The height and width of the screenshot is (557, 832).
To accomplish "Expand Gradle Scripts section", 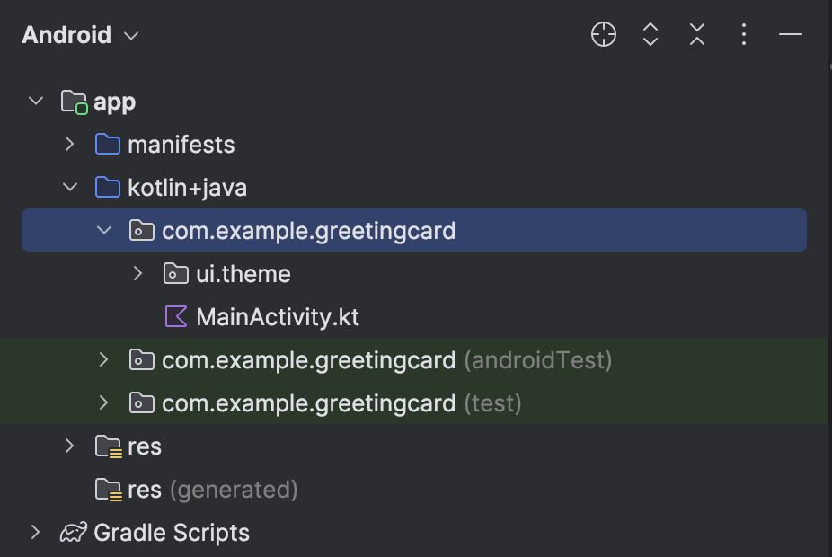I will [36, 533].
